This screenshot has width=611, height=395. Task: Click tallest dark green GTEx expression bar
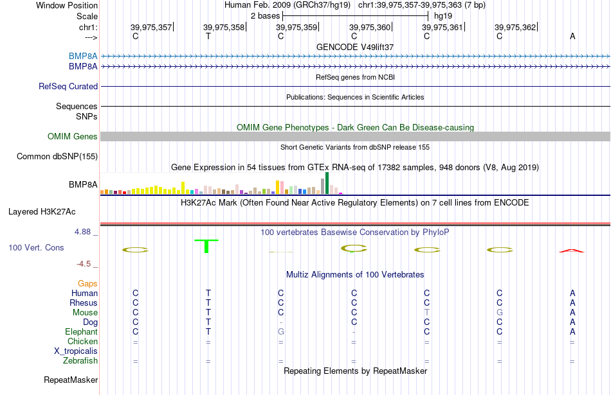[x=327, y=183]
